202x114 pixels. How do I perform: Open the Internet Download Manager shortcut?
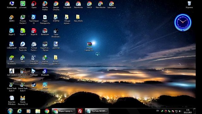click(45, 60)
